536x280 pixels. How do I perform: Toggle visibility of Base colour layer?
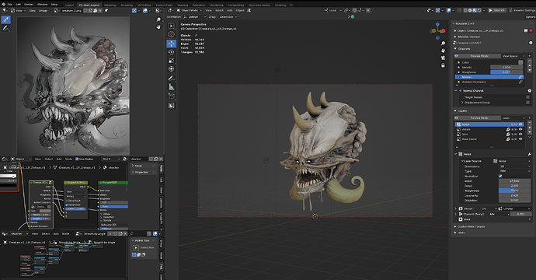(520, 139)
